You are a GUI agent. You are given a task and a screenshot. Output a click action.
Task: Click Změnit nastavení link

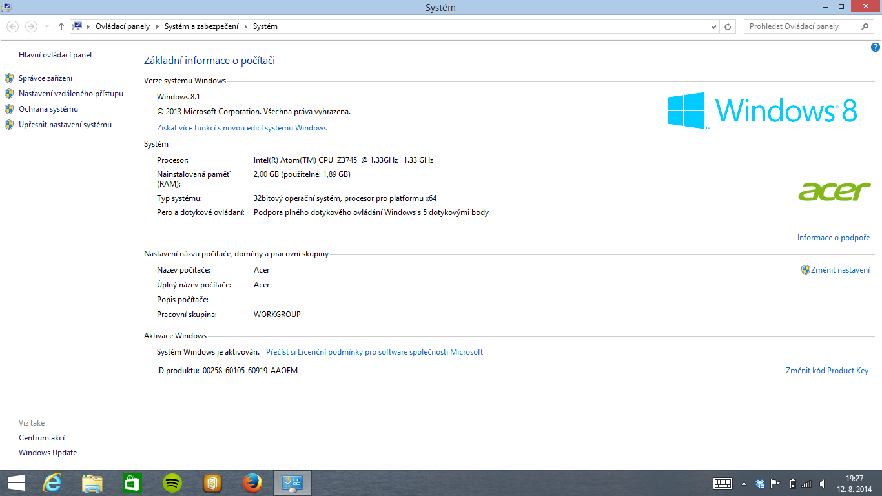click(x=840, y=270)
